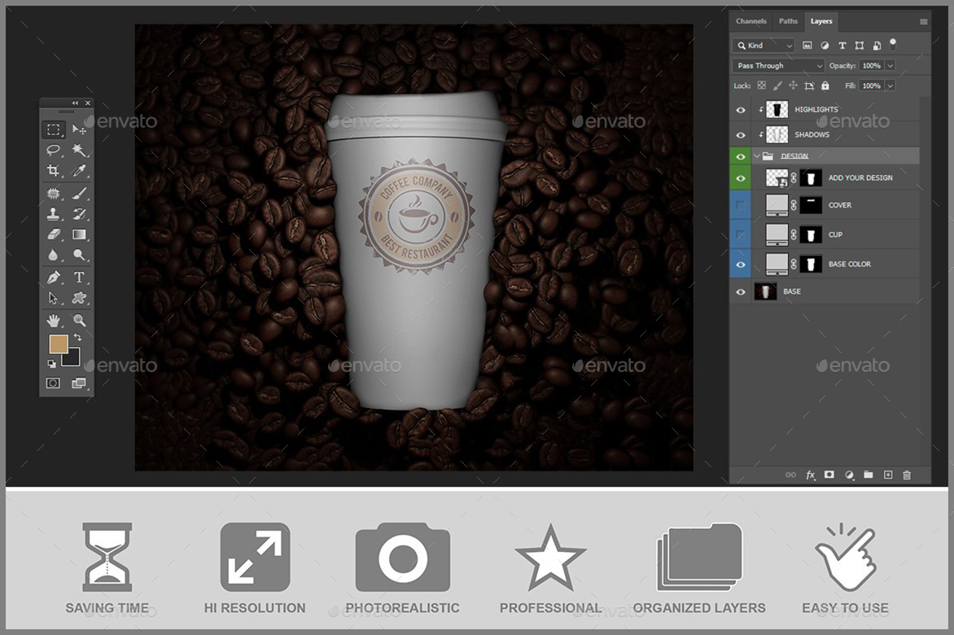Select the History Brush tool

pyautogui.click(x=79, y=213)
